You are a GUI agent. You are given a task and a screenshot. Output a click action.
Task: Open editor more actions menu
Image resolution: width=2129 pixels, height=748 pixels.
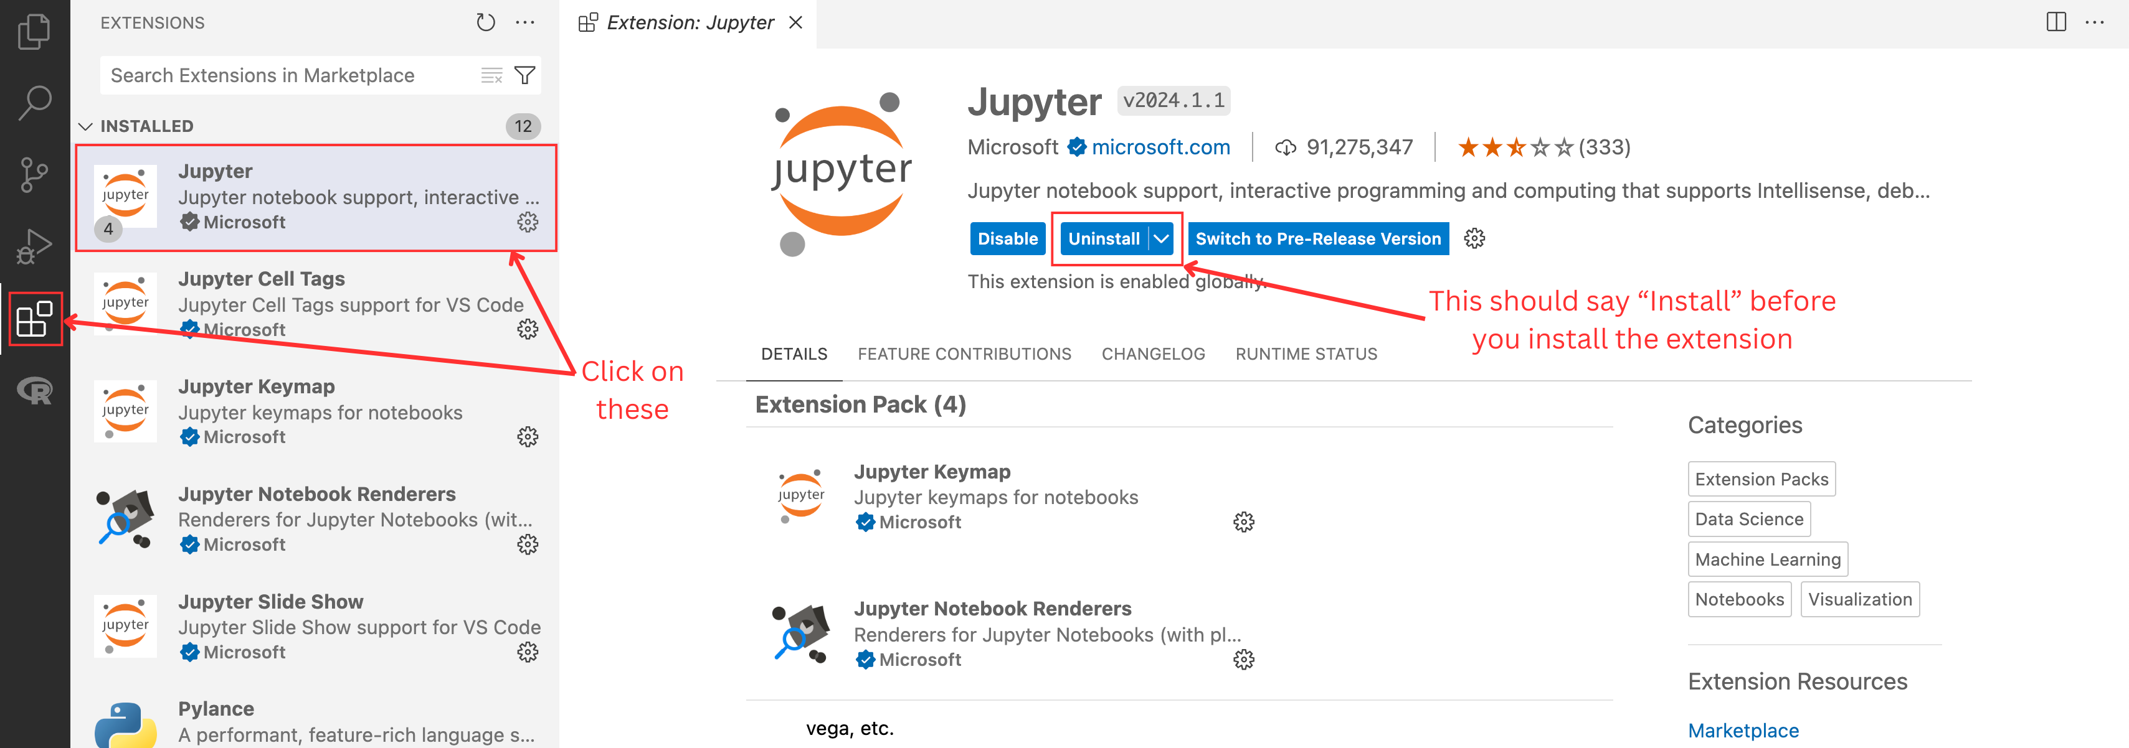pyautogui.click(x=2094, y=22)
